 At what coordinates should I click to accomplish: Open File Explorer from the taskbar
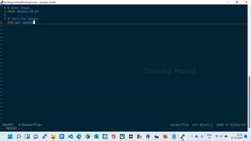pos(53,137)
